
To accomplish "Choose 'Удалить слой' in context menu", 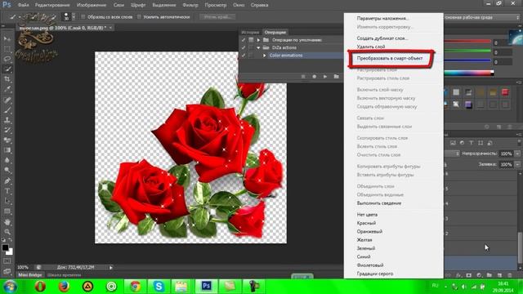I will click(x=371, y=47).
